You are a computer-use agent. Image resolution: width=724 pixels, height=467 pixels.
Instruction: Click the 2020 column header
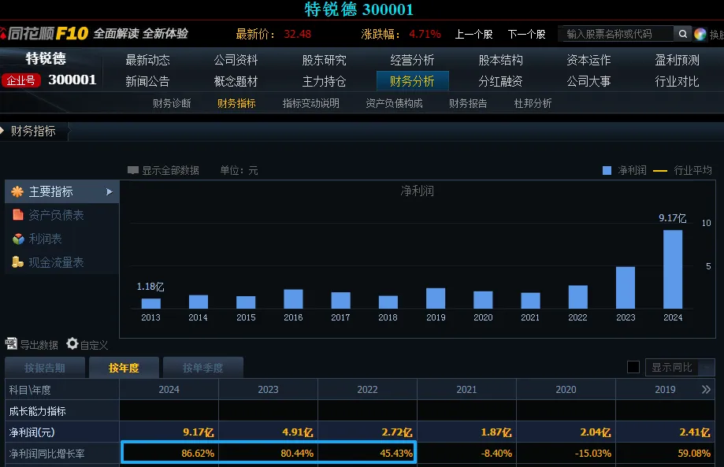566,390
